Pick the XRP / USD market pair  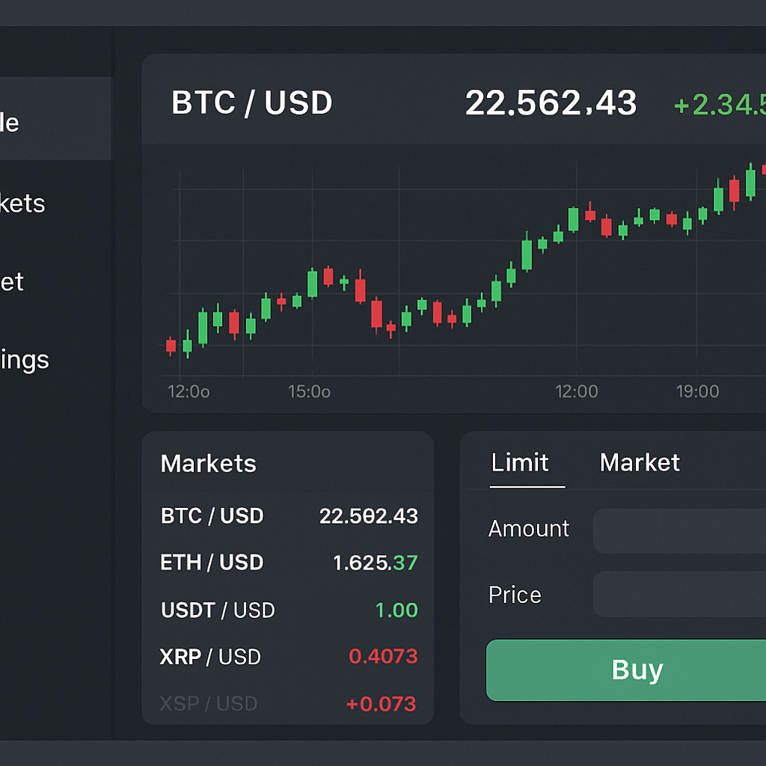click(x=288, y=657)
